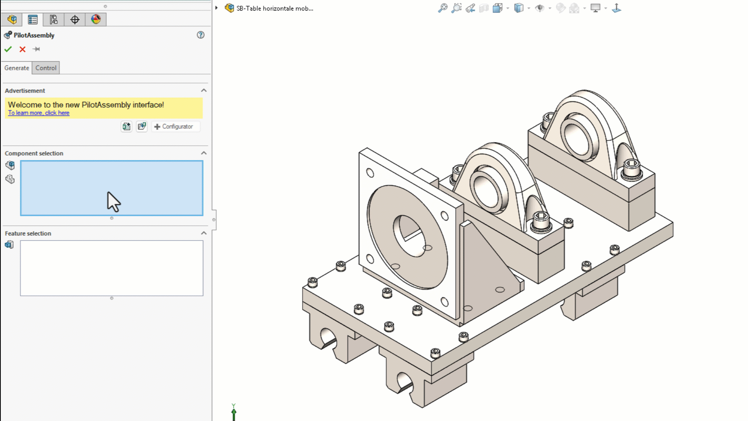The height and width of the screenshot is (421, 748).
Task: Click Zoom to Fit icon
Action: click(443, 8)
